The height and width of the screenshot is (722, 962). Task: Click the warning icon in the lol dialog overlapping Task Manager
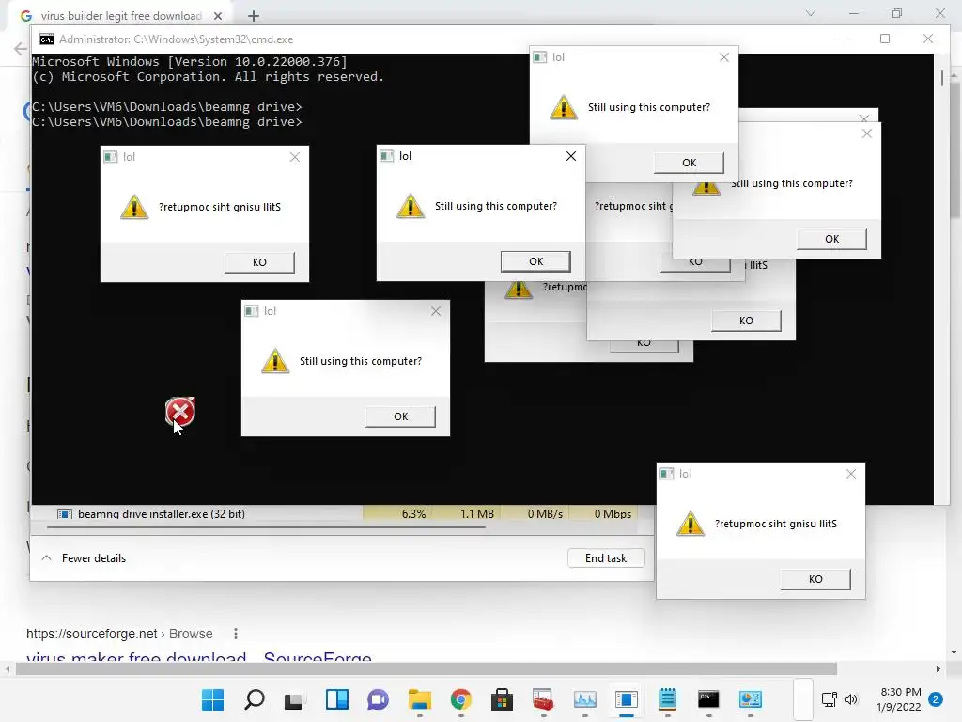pos(690,524)
